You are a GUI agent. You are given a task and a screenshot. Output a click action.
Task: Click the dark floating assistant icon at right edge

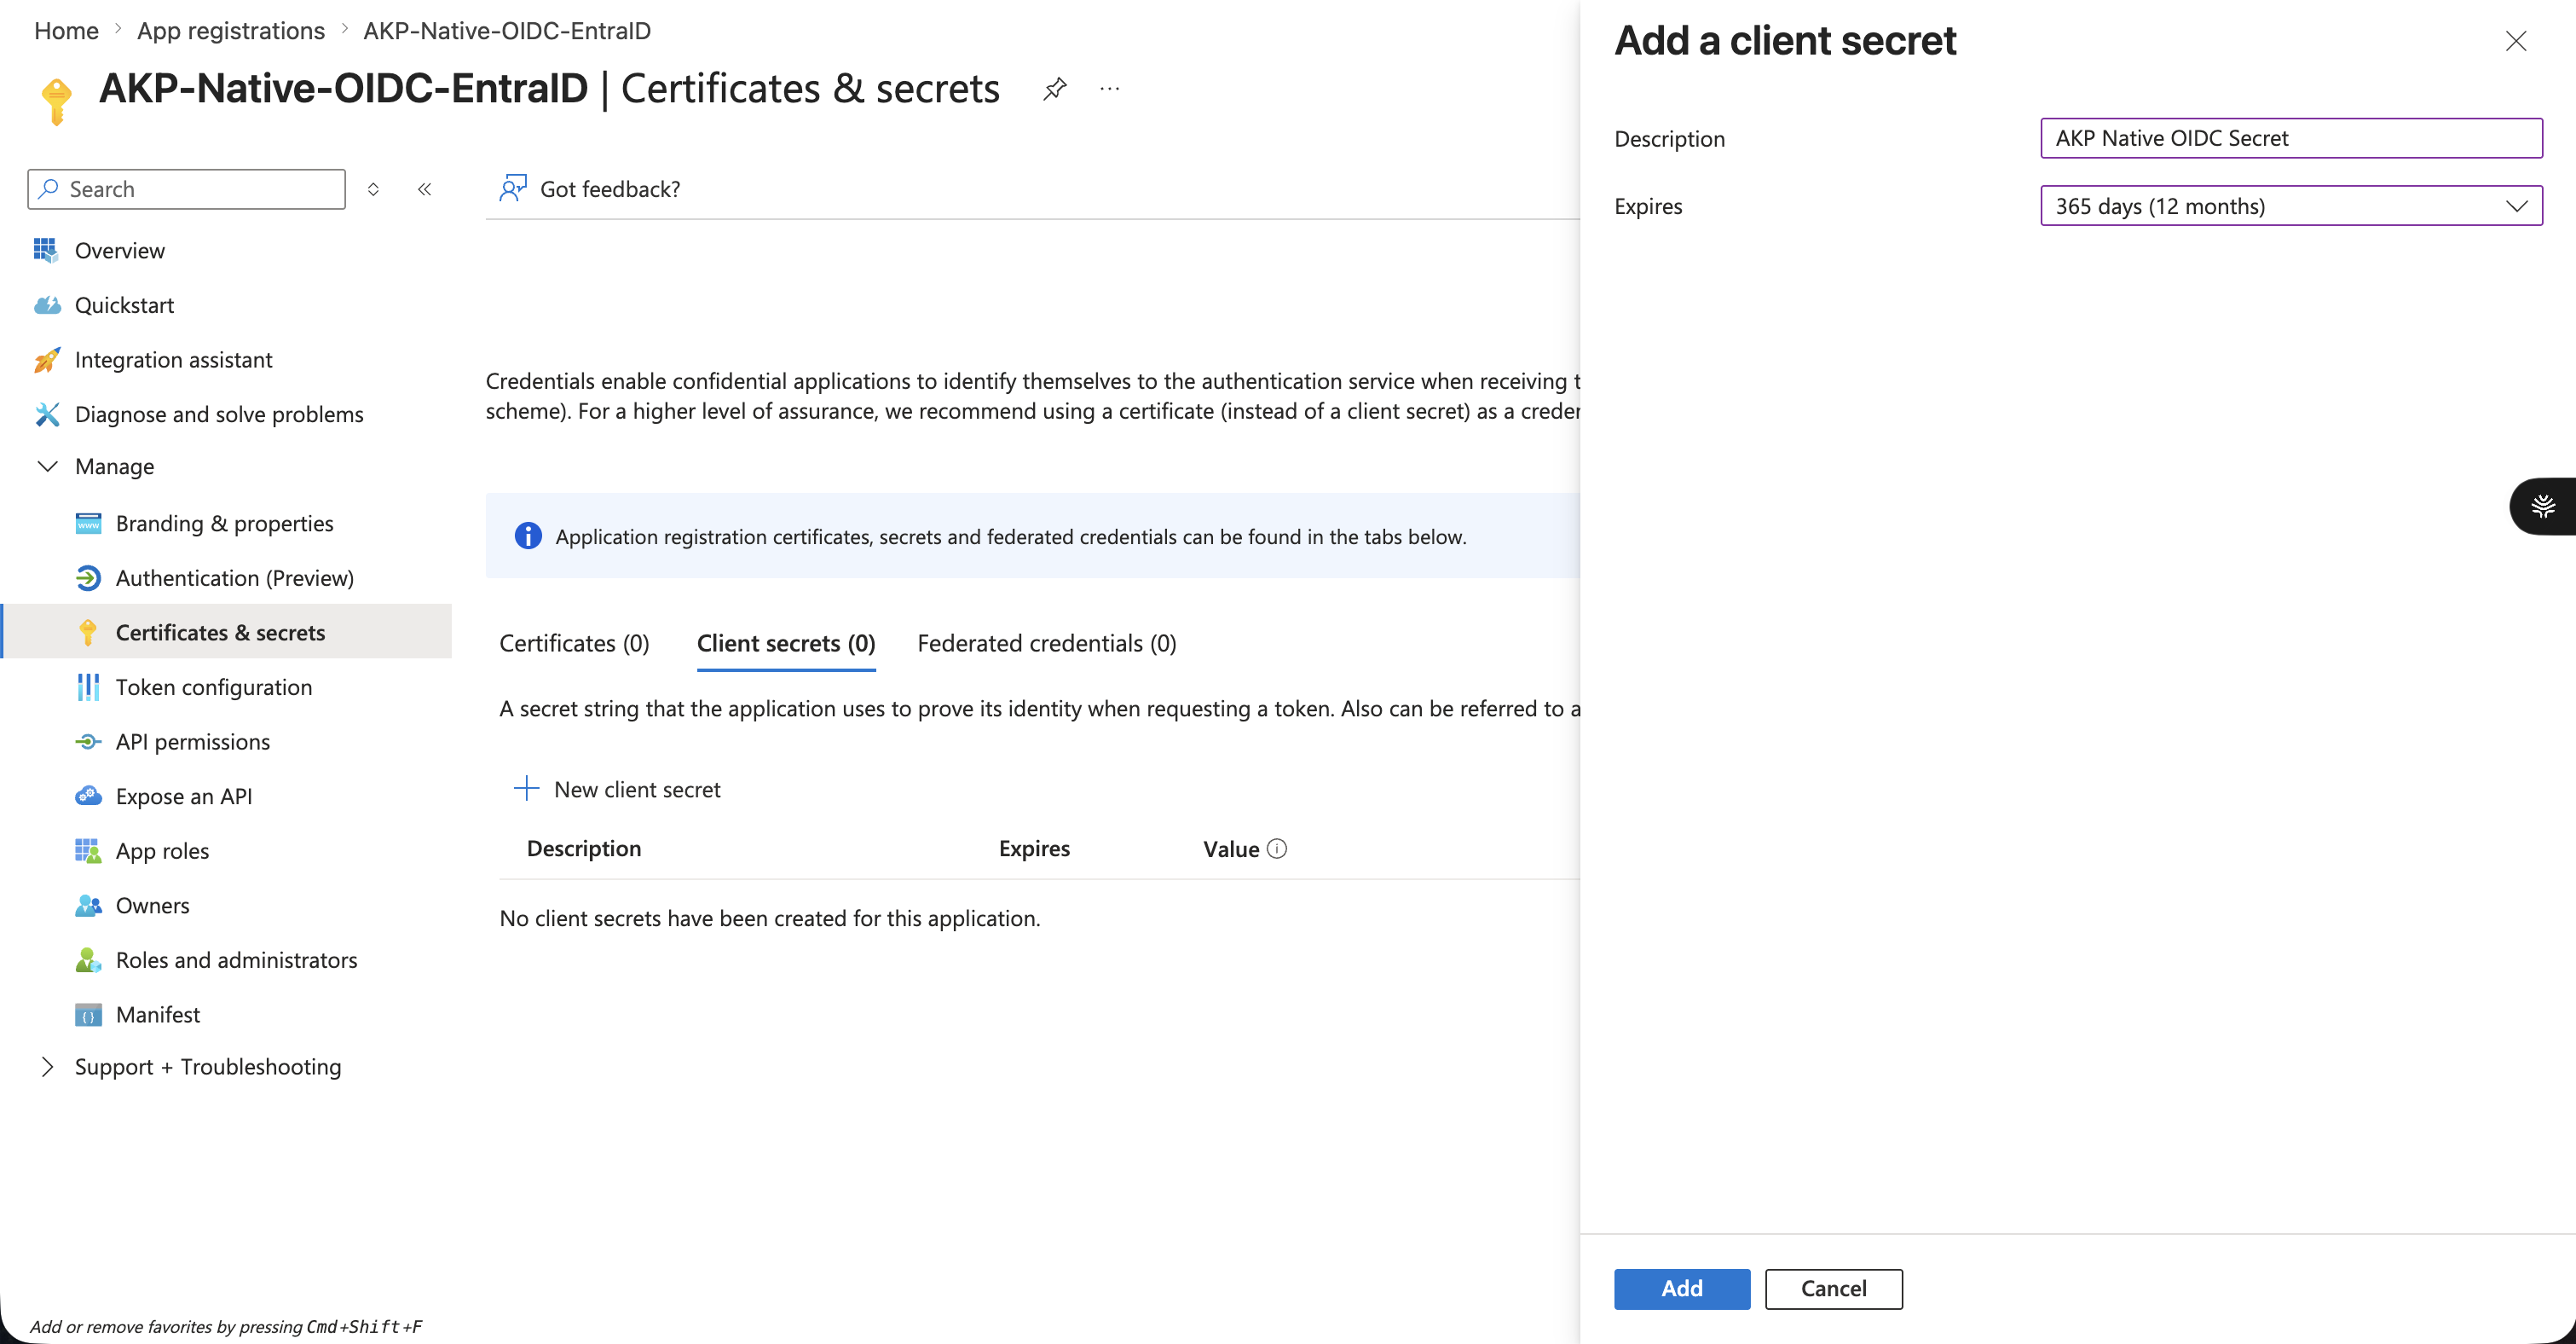click(x=2543, y=507)
